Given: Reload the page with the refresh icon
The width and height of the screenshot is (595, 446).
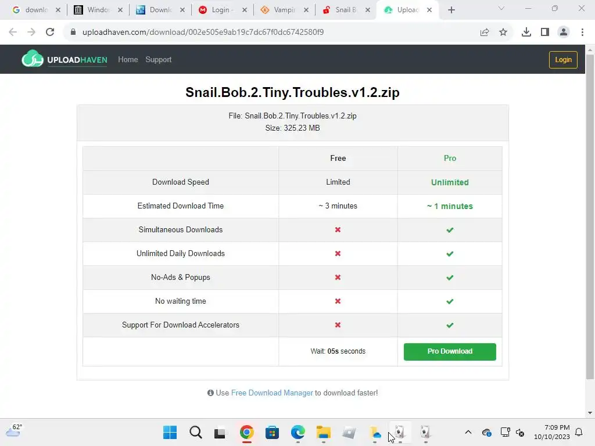Looking at the screenshot, I should pyautogui.click(x=50, y=32).
